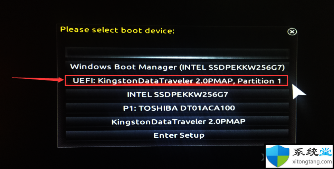Click the 'Please select boot device:' title
This screenshot has height=169, width=334.
[117, 30]
